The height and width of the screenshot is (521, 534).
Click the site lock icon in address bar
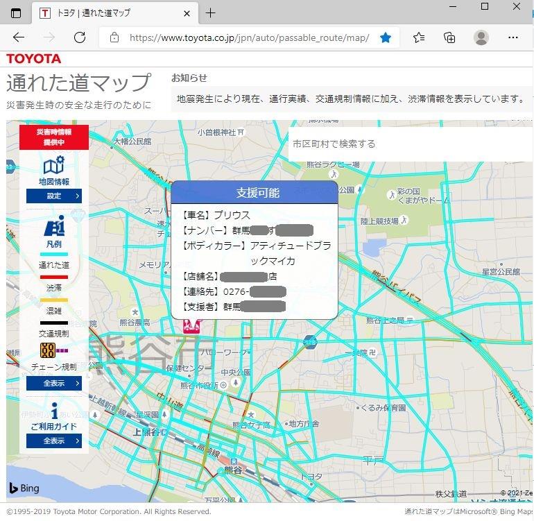tap(114, 37)
